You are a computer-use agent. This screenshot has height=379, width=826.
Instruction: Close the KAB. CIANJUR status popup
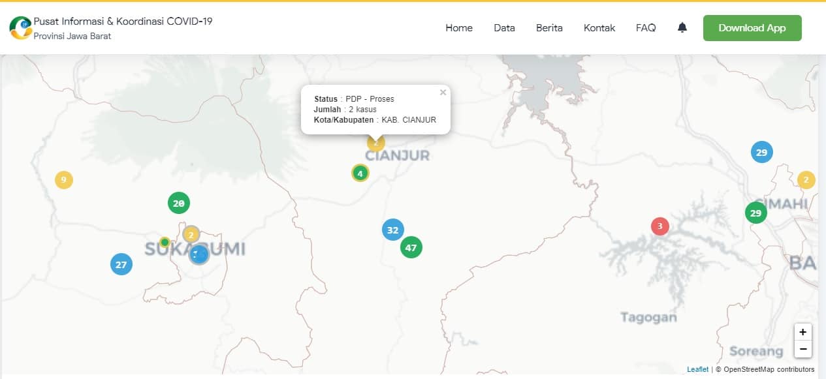coord(443,93)
